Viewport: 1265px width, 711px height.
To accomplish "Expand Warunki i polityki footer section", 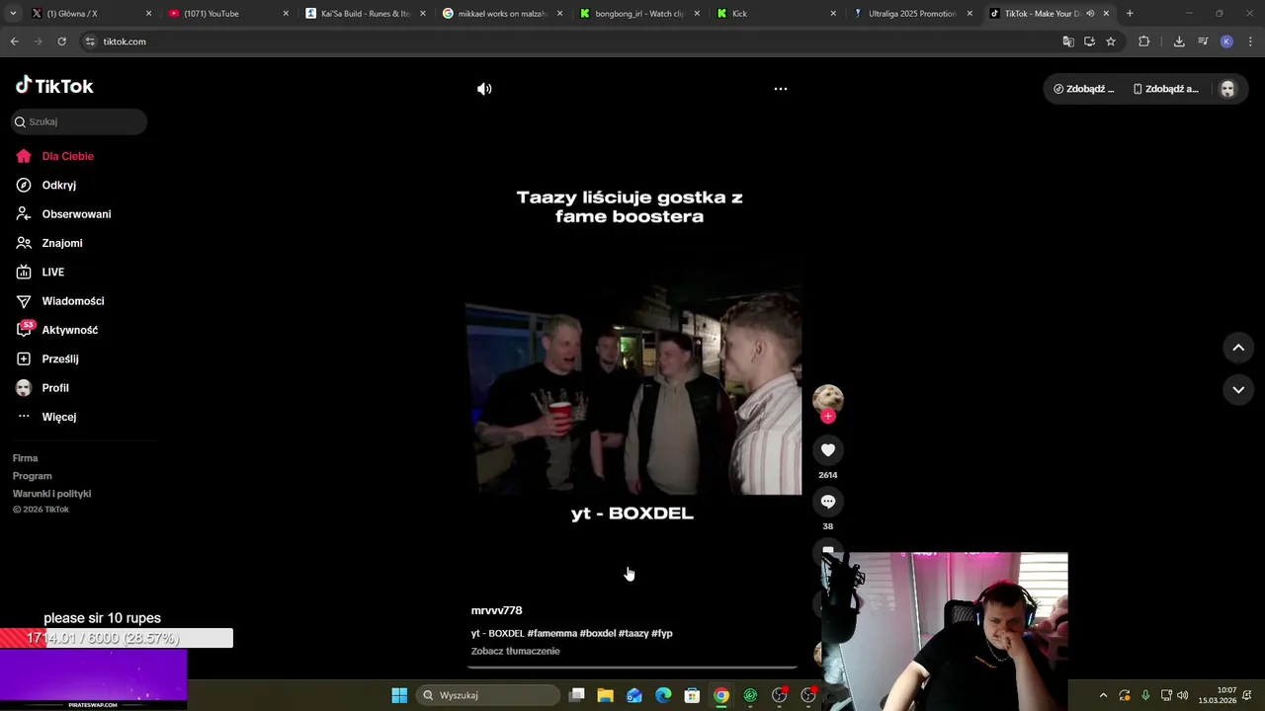I will [x=52, y=494].
